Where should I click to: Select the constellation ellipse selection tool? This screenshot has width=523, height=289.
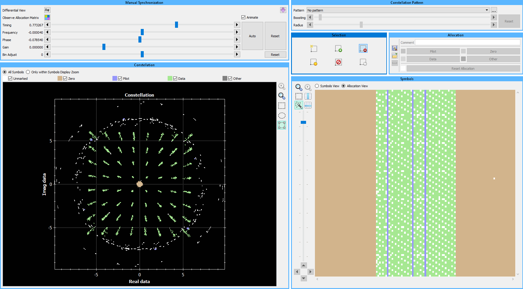(x=282, y=115)
